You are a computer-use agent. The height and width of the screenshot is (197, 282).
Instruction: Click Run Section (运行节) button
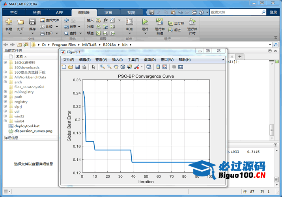point(176,23)
